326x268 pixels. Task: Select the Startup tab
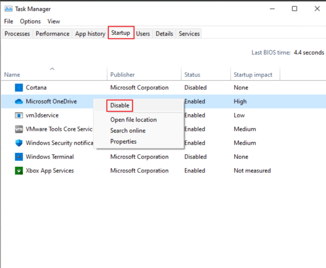(121, 33)
